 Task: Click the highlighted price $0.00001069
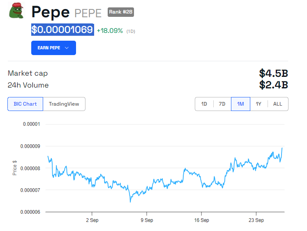pyautogui.click(x=62, y=30)
